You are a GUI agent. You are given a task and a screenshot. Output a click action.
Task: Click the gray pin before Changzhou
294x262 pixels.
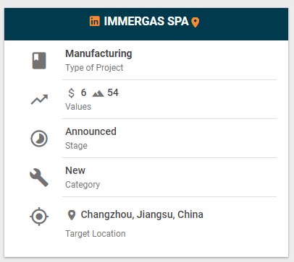point(72,215)
